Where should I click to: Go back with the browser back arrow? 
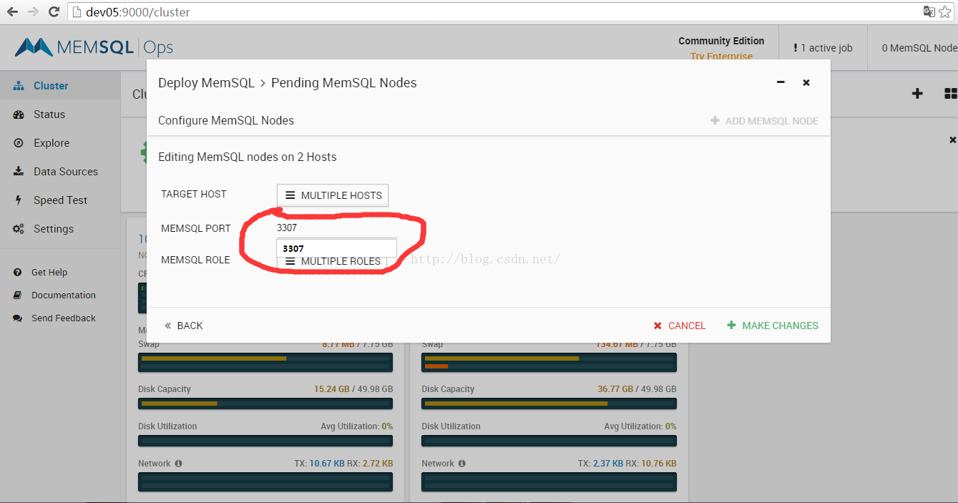tap(12, 12)
